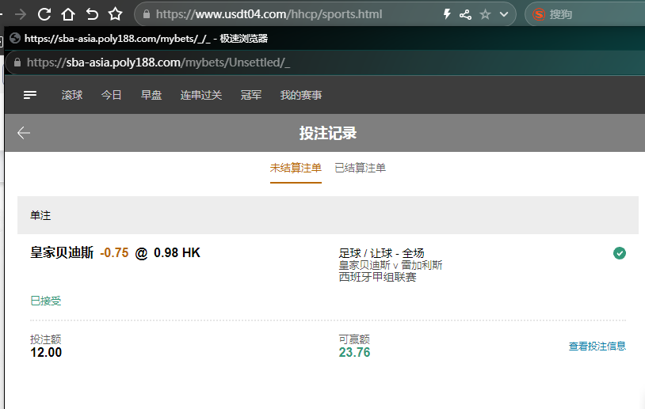Image resolution: width=645 pixels, height=409 pixels.
Task: Switch to 未结算注单 tab
Action: [x=296, y=168]
